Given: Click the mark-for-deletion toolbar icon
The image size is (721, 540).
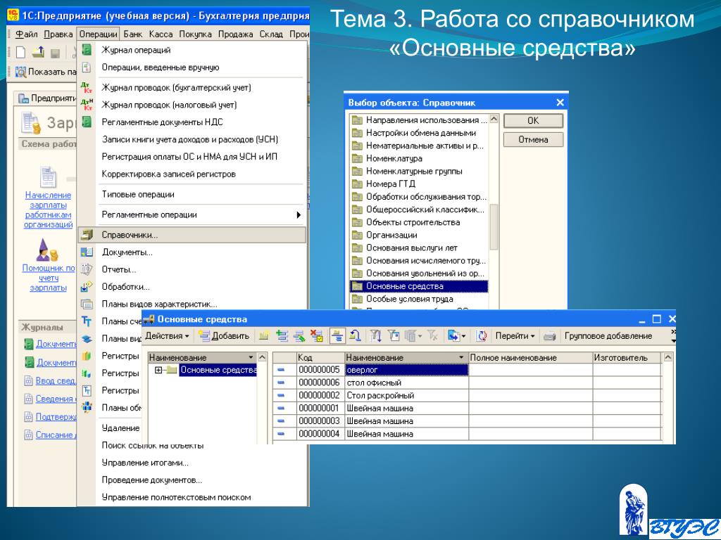Looking at the screenshot, I should 316,336.
